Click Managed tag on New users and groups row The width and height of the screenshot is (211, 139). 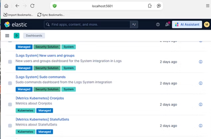[24, 68]
